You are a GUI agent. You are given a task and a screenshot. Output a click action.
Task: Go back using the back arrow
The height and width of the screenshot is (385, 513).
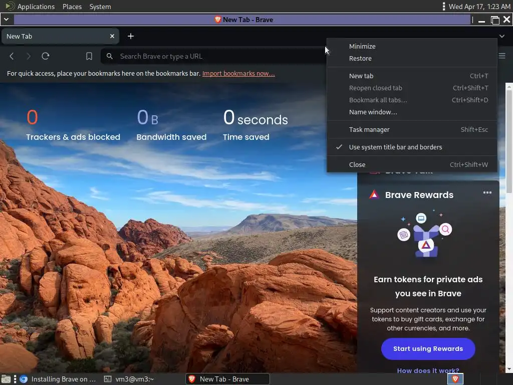[12, 56]
